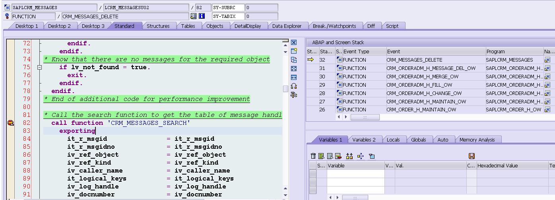Switch to the Locals tab
Viewport: 555px width, 200px height.
(x=393, y=140)
